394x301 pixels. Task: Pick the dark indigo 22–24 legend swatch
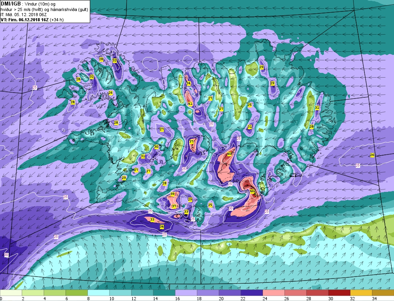[x=251, y=293]
